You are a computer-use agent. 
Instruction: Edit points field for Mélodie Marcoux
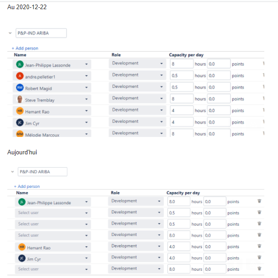[219, 133]
